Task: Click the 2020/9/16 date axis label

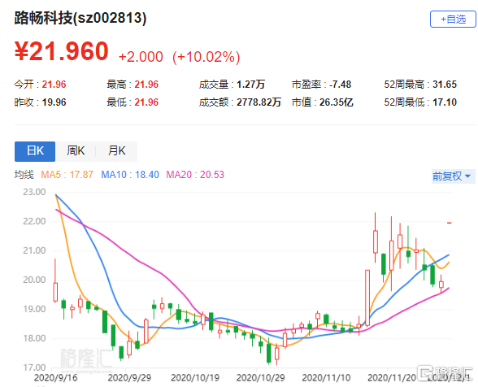Action: point(55,378)
